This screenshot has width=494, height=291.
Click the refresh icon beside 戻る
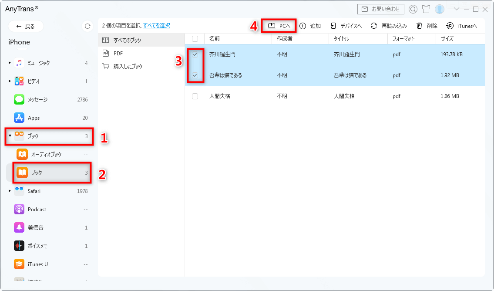click(x=87, y=26)
